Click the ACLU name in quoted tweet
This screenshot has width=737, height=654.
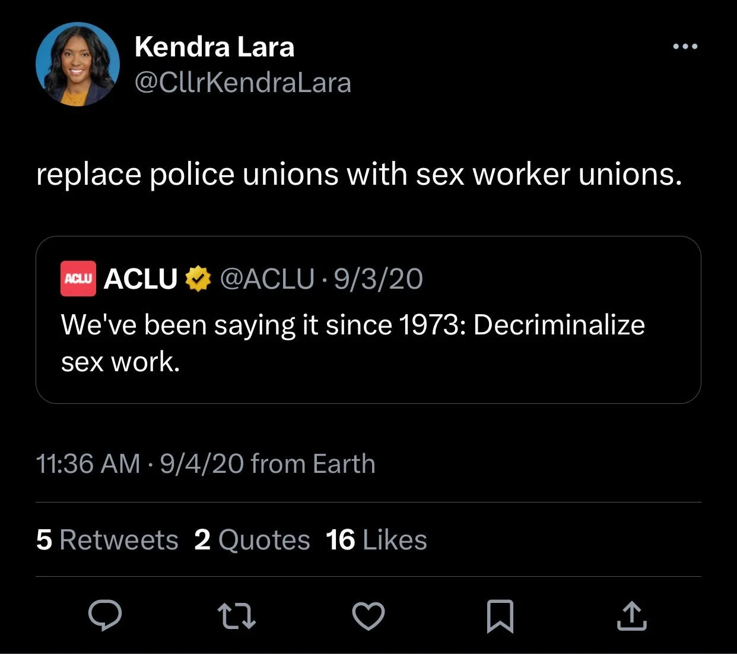141,279
